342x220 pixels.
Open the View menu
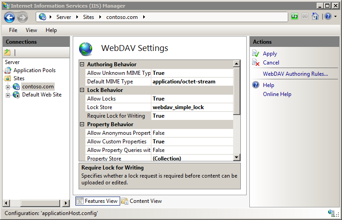31,30
